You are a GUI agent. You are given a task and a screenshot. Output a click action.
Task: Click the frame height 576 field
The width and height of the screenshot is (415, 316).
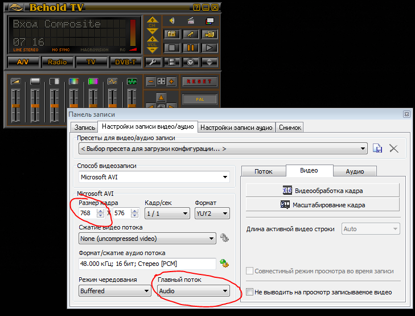122,213
